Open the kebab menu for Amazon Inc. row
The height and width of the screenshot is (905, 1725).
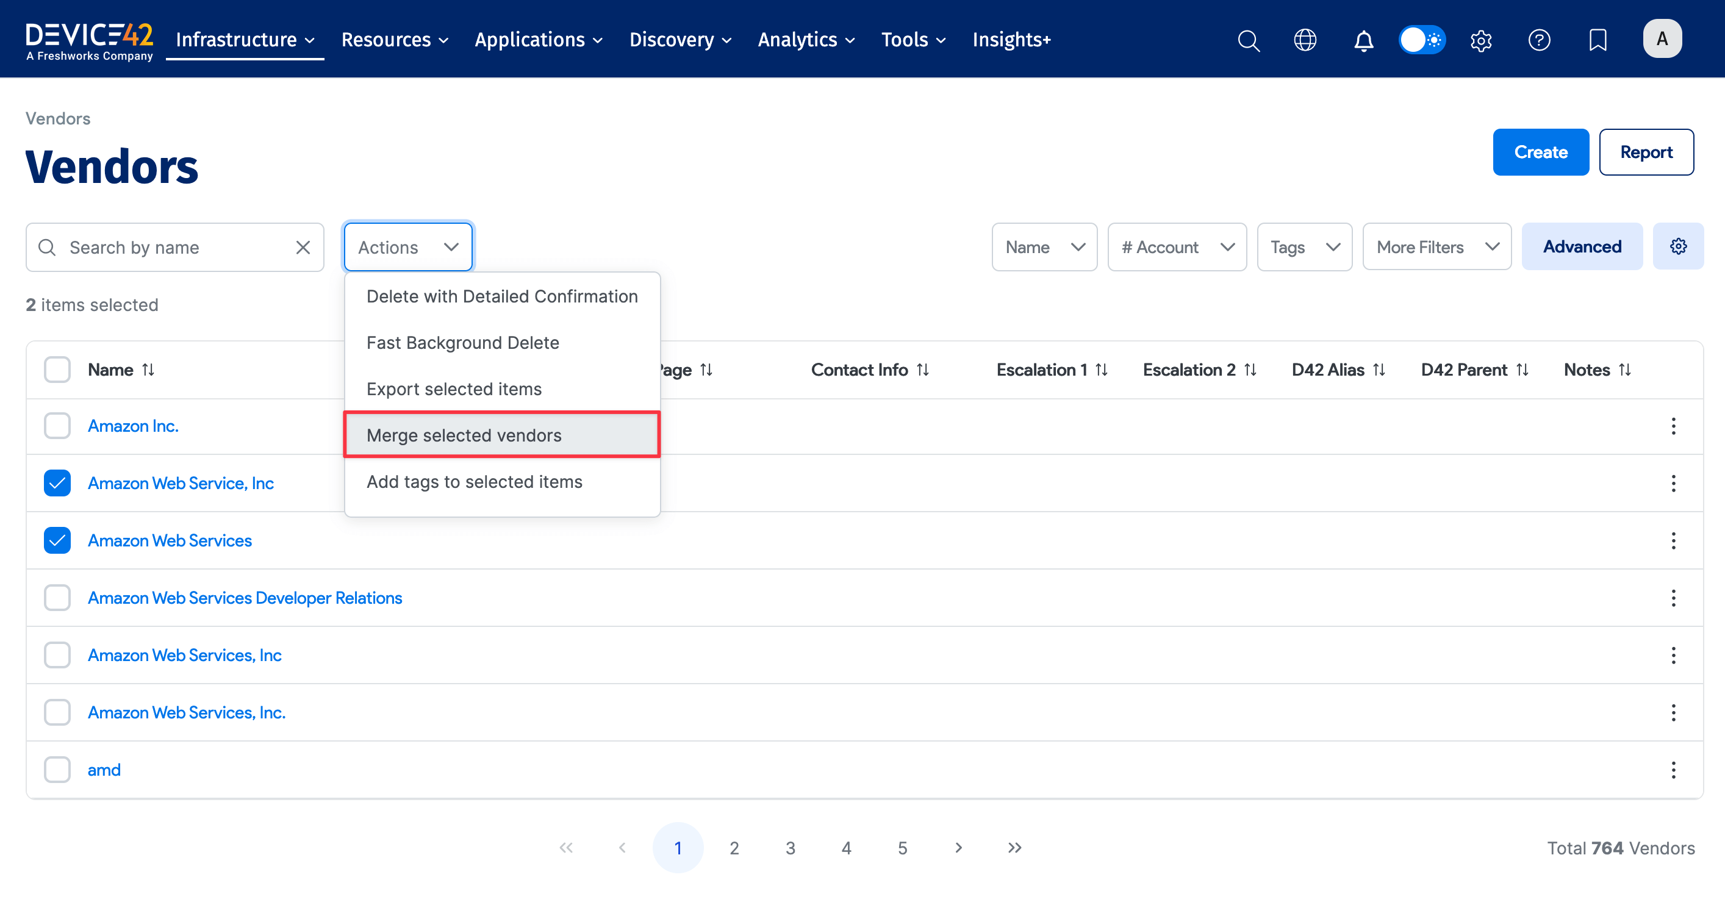pos(1674,426)
